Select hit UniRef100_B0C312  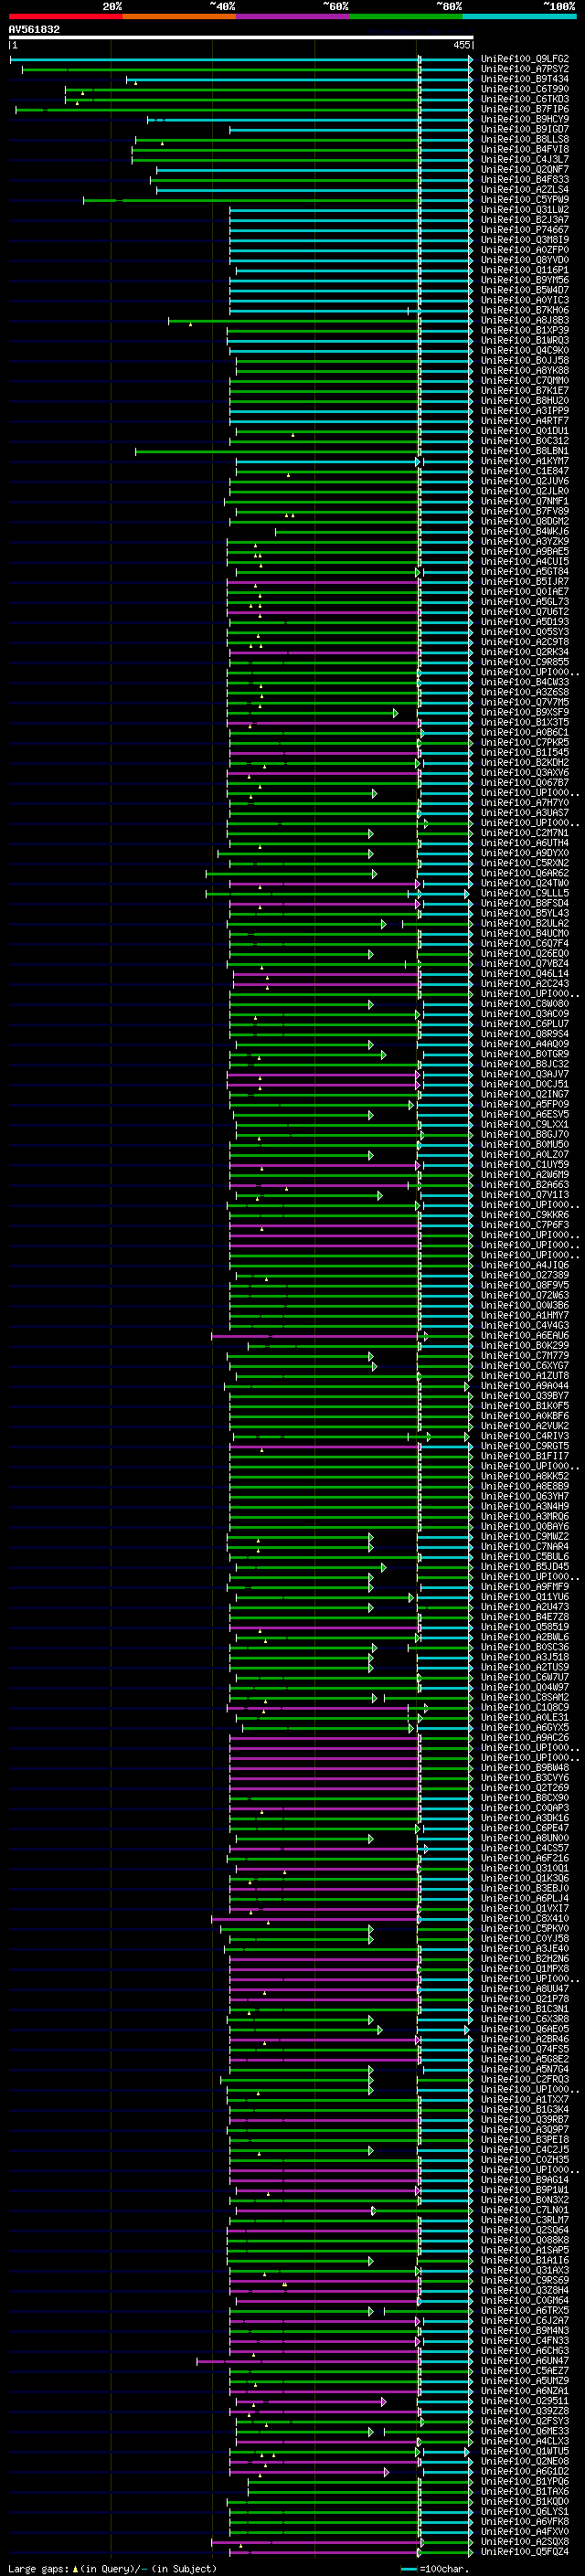tap(525, 441)
